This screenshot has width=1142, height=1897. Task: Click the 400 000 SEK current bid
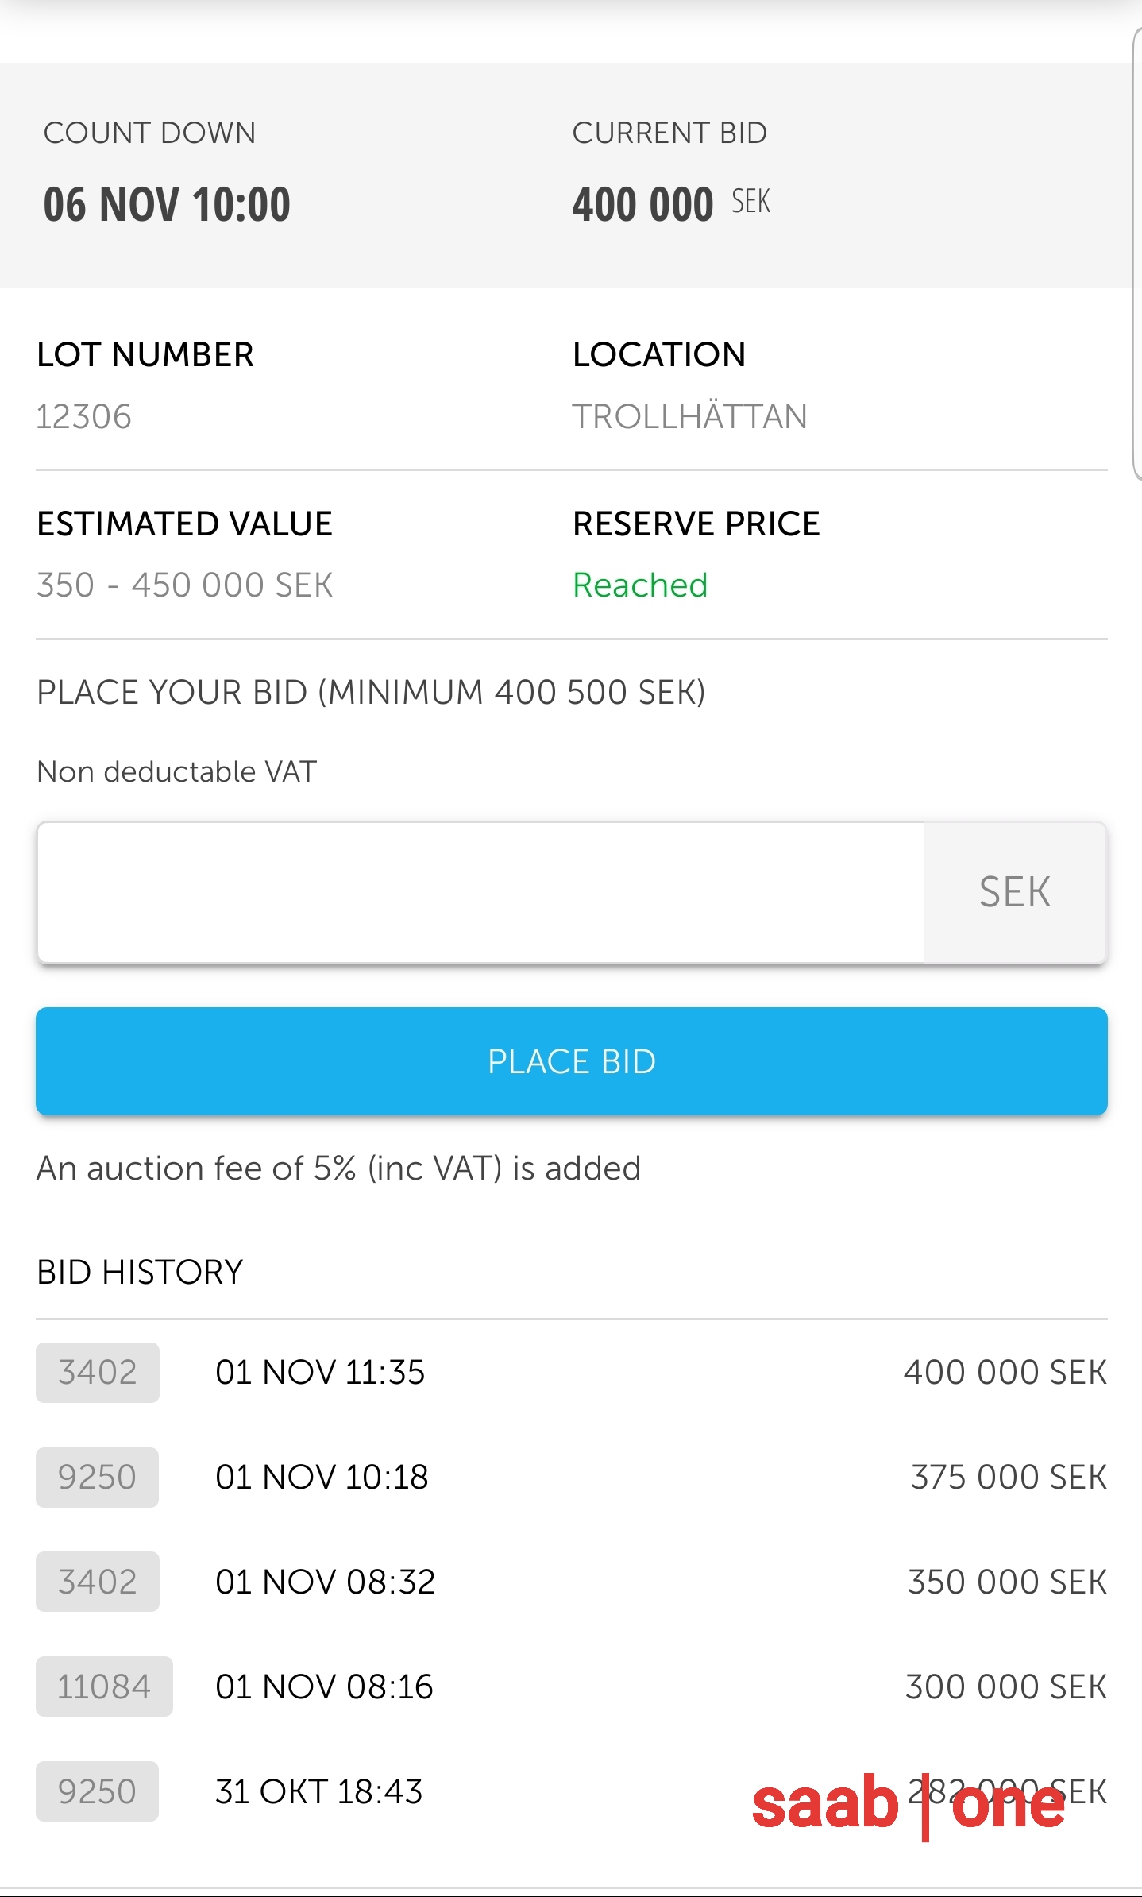(x=670, y=204)
